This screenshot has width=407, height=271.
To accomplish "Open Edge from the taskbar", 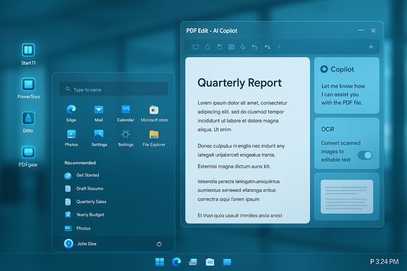I will (177, 262).
